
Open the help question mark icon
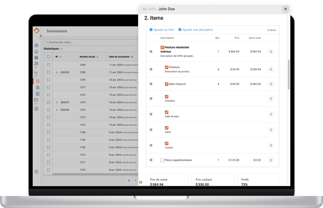[36, 172]
